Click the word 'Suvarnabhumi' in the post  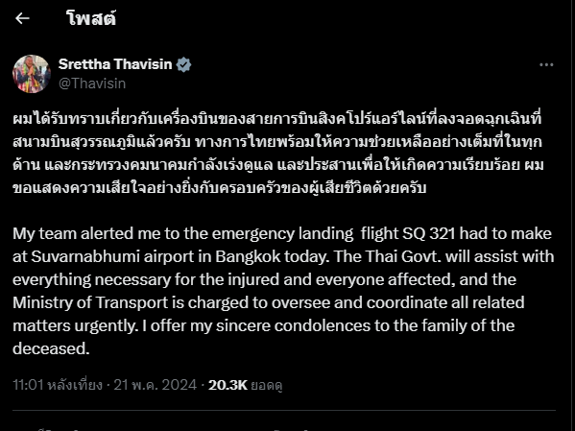point(85,256)
